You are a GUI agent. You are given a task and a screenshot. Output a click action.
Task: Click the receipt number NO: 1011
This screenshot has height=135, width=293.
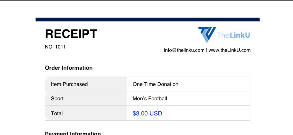55,47
